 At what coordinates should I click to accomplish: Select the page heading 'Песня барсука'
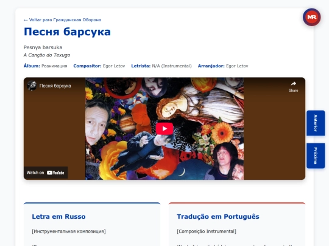pos(67,32)
